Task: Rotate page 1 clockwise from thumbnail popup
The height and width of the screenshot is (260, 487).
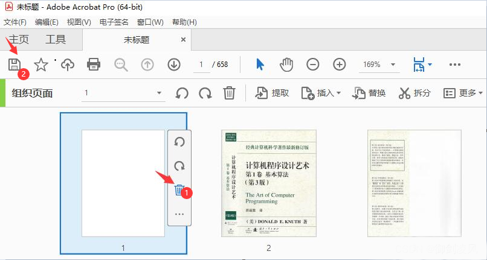Action: (x=179, y=166)
